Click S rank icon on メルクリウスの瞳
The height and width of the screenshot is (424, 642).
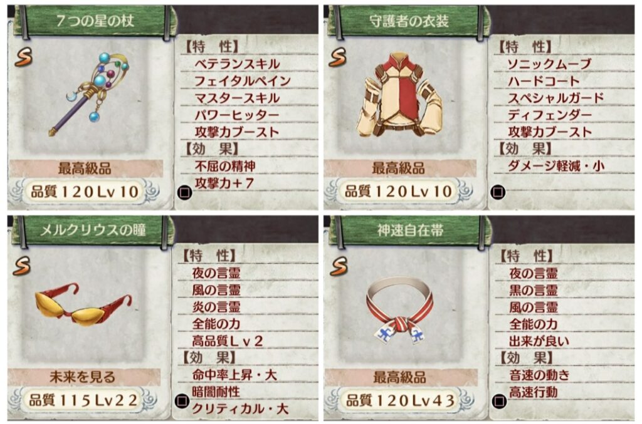pos(22,266)
